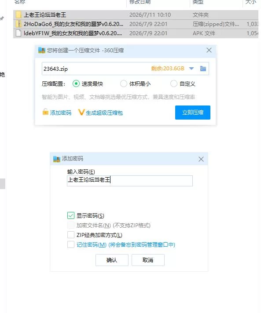Select the 速度最快 compression option
Viewport: 261px width, 313px height.
(76, 84)
